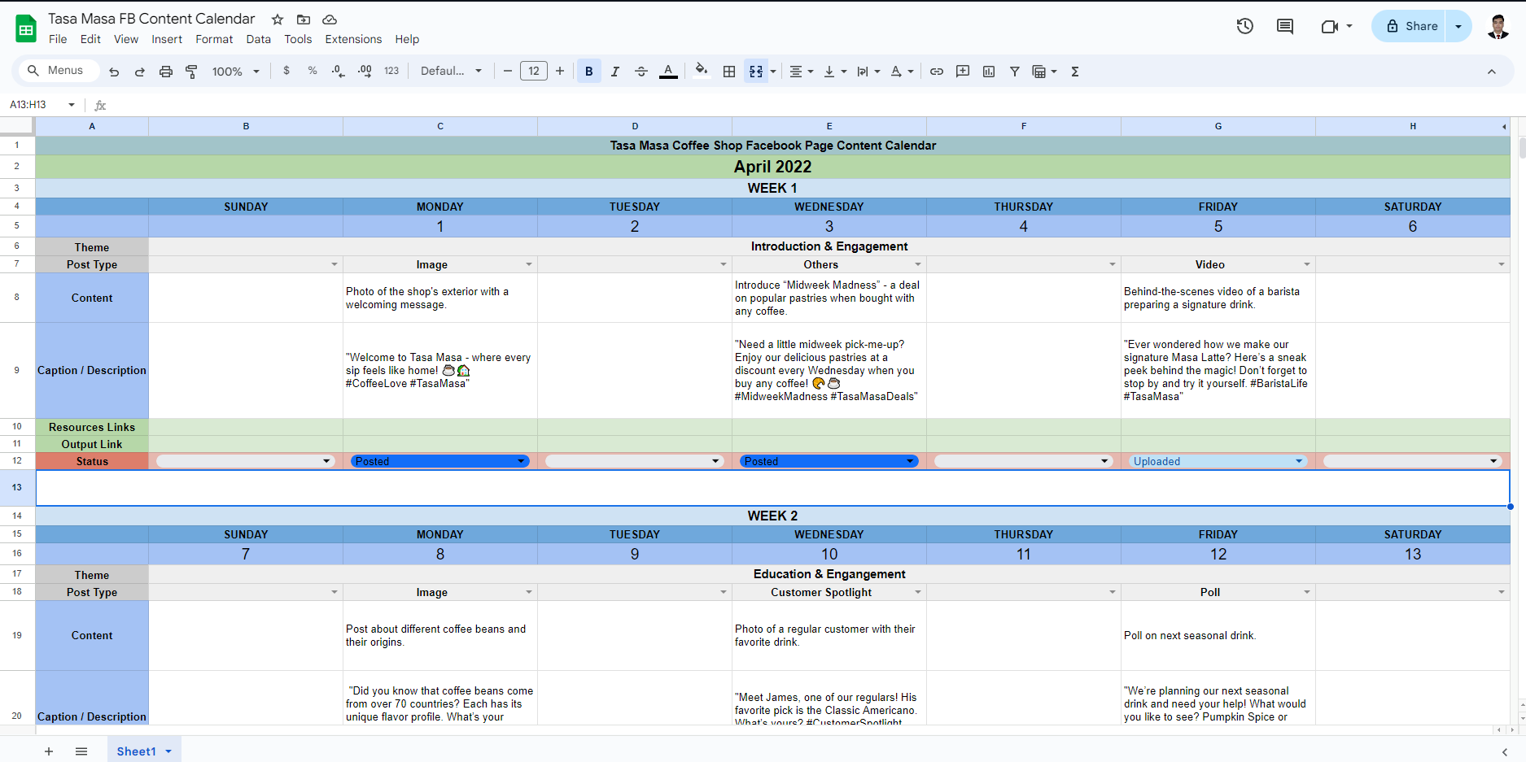Click the redo arrow in the toolbar
Viewport: 1526px width, 762px height.
click(x=140, y=72)
